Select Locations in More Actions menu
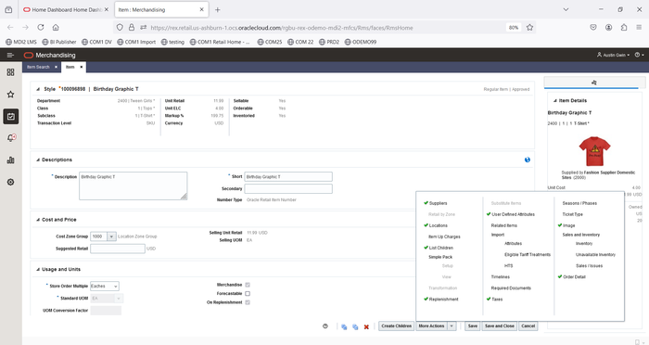The image size is (649, 345). pos(438,225)
